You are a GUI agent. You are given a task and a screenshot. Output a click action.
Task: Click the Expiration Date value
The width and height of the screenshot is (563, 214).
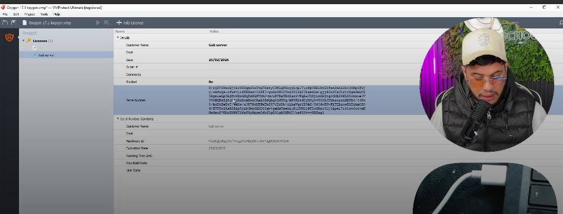click(x=217, y=148)
